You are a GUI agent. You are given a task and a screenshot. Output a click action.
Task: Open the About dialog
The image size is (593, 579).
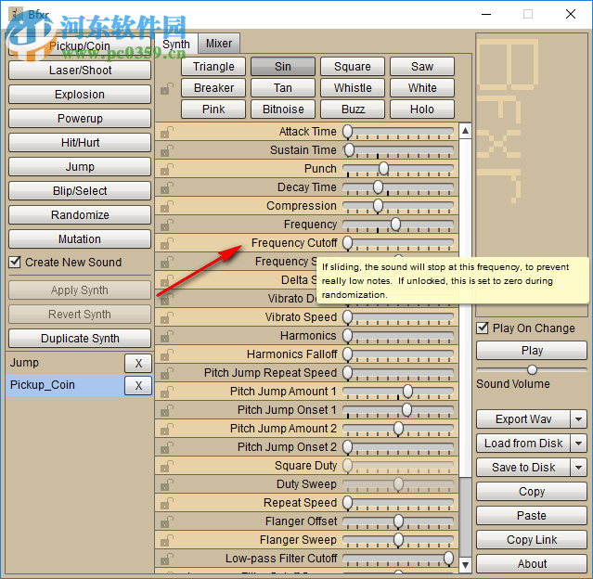[532, 564]
